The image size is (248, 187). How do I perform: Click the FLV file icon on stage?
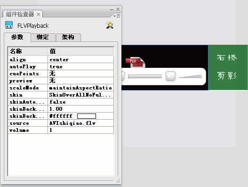(x=136, y=62)
